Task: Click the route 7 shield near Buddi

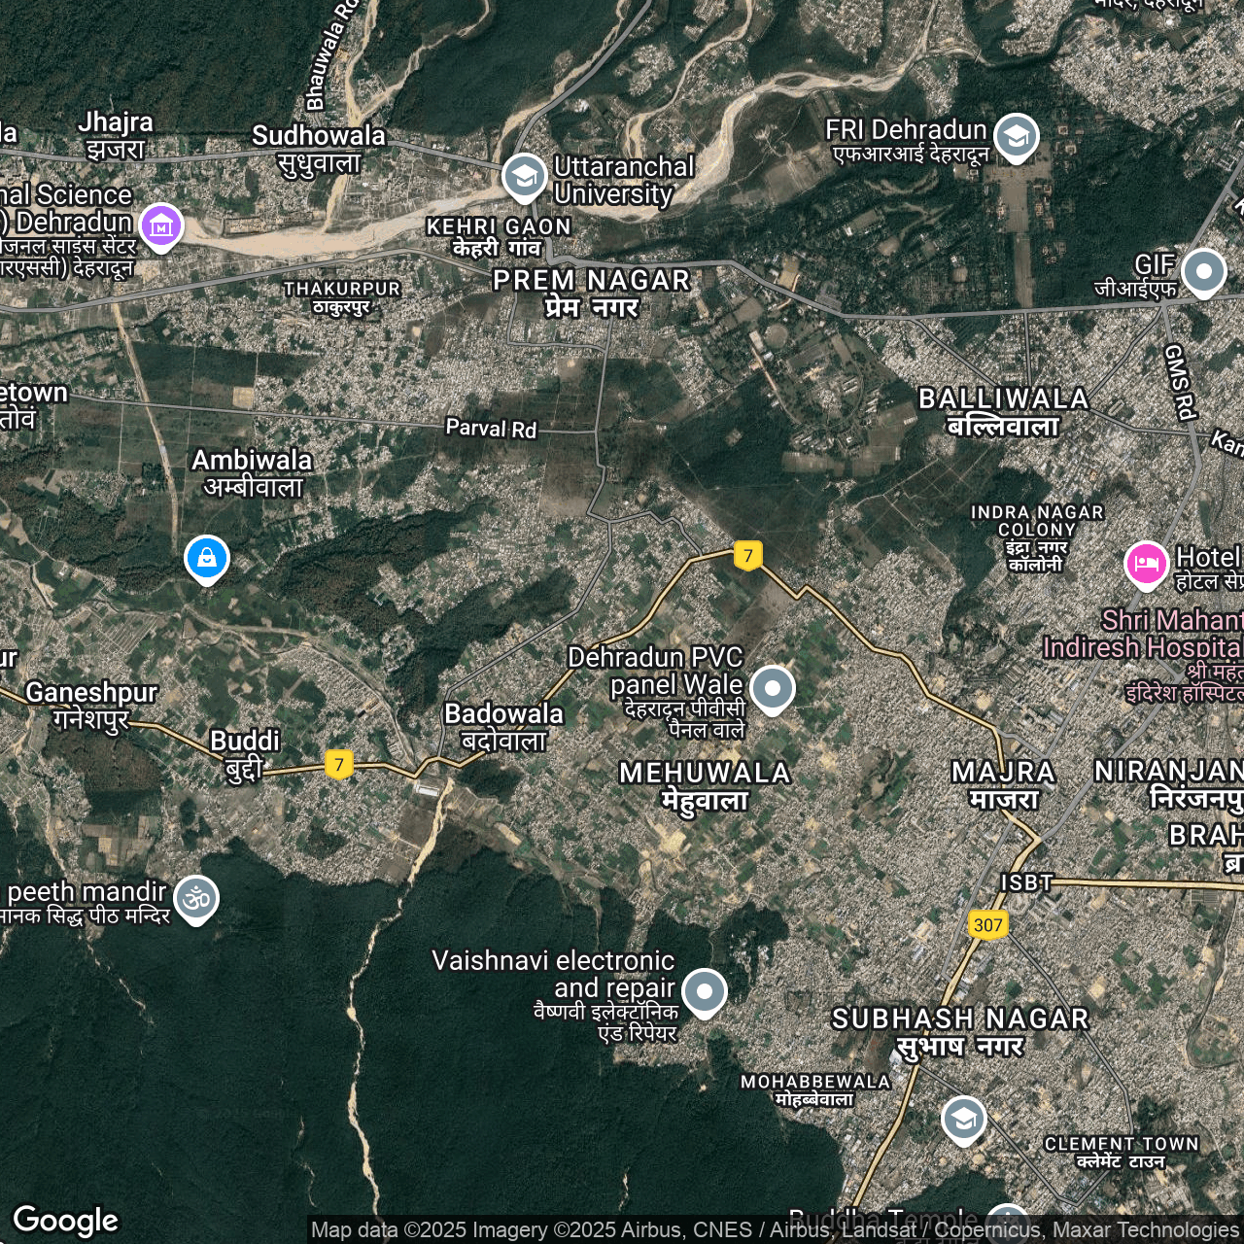Action: [x=338, y=764]
